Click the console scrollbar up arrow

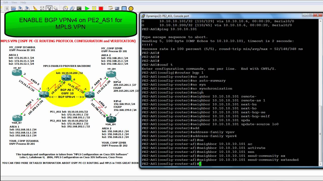click(321, 21)
